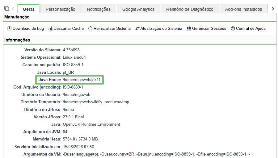
Task: Open the Add-ons Instalados tab
Action: pyautogui.click(x=244, y=9)
